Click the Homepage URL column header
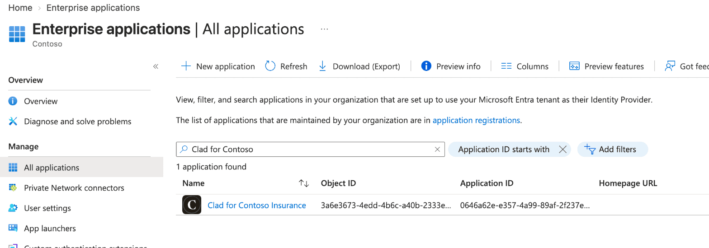The image size is (709, 248). coord(628,183)
